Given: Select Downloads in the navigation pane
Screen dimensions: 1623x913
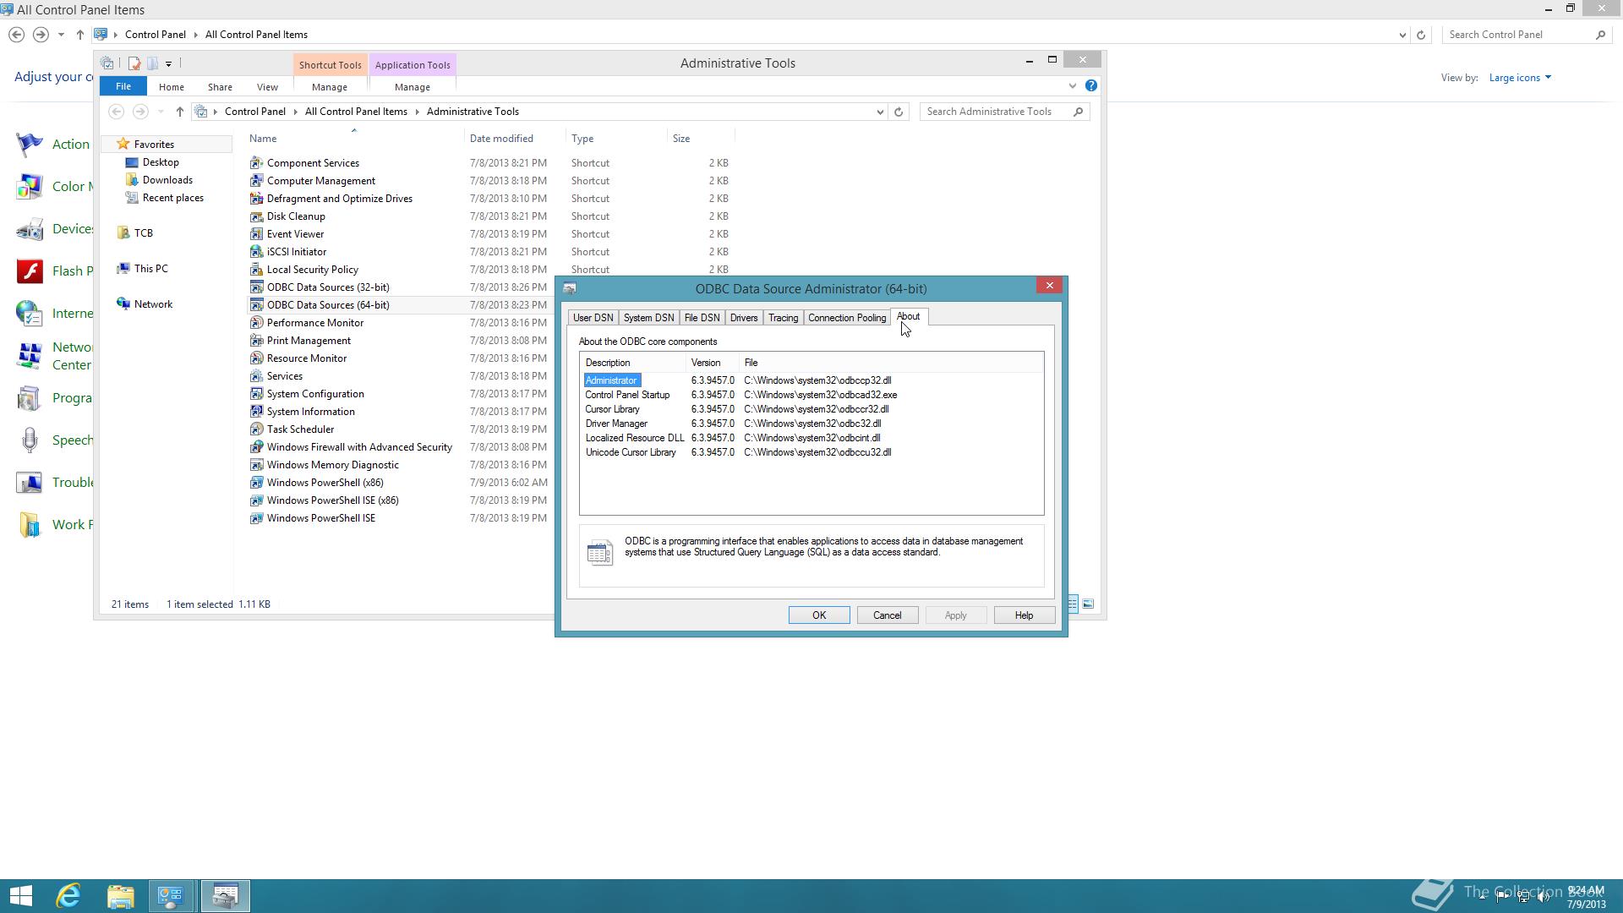Looking at the screenshot, I should coord(167,180).
